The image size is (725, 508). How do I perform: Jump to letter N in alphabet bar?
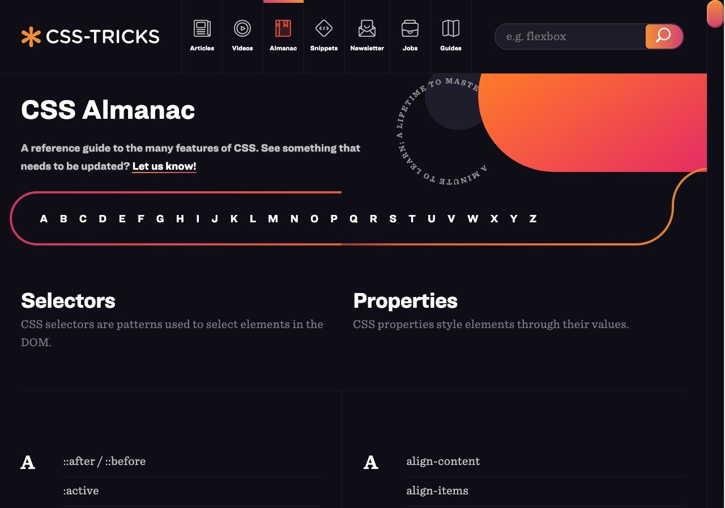pos(295,219)
